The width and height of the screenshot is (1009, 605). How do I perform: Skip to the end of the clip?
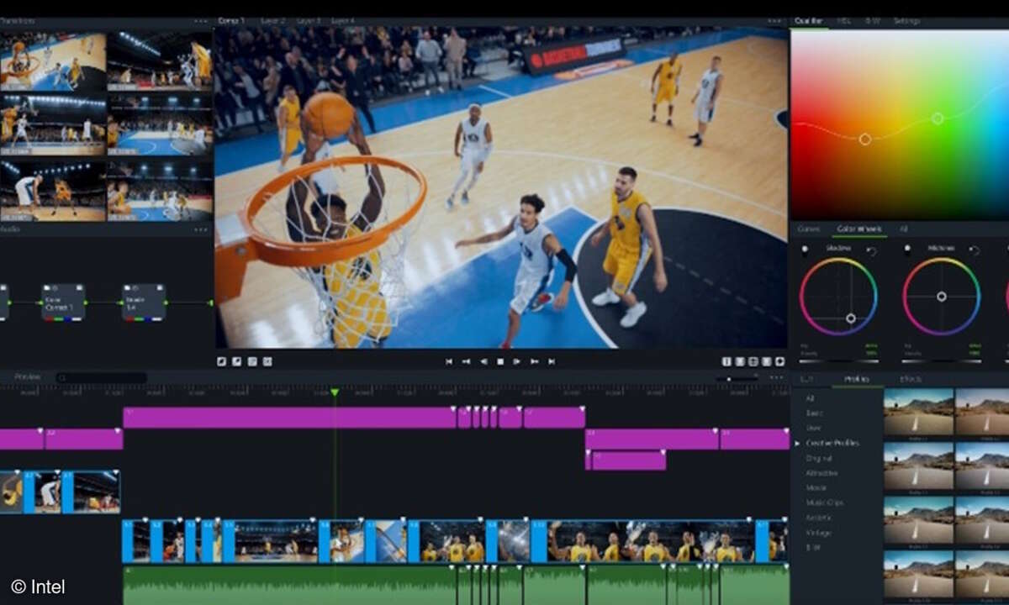pos(552,361)
